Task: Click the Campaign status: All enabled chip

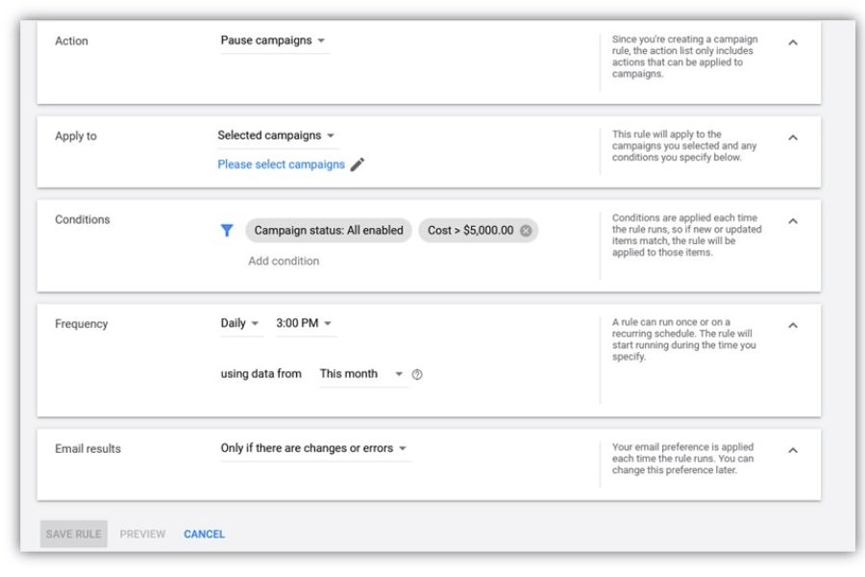Action: tap(329, 231)
